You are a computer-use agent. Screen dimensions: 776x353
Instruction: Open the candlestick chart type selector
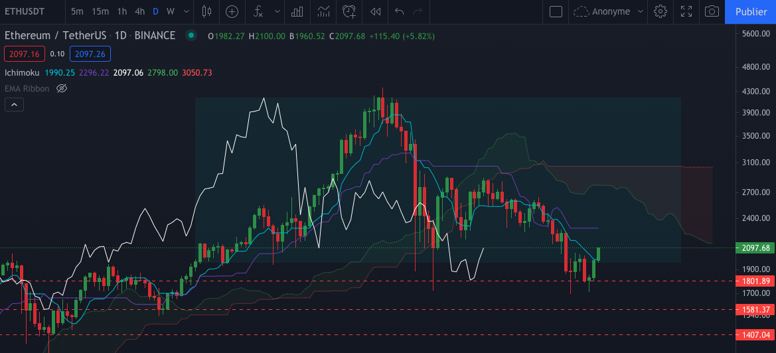(207, 11)
